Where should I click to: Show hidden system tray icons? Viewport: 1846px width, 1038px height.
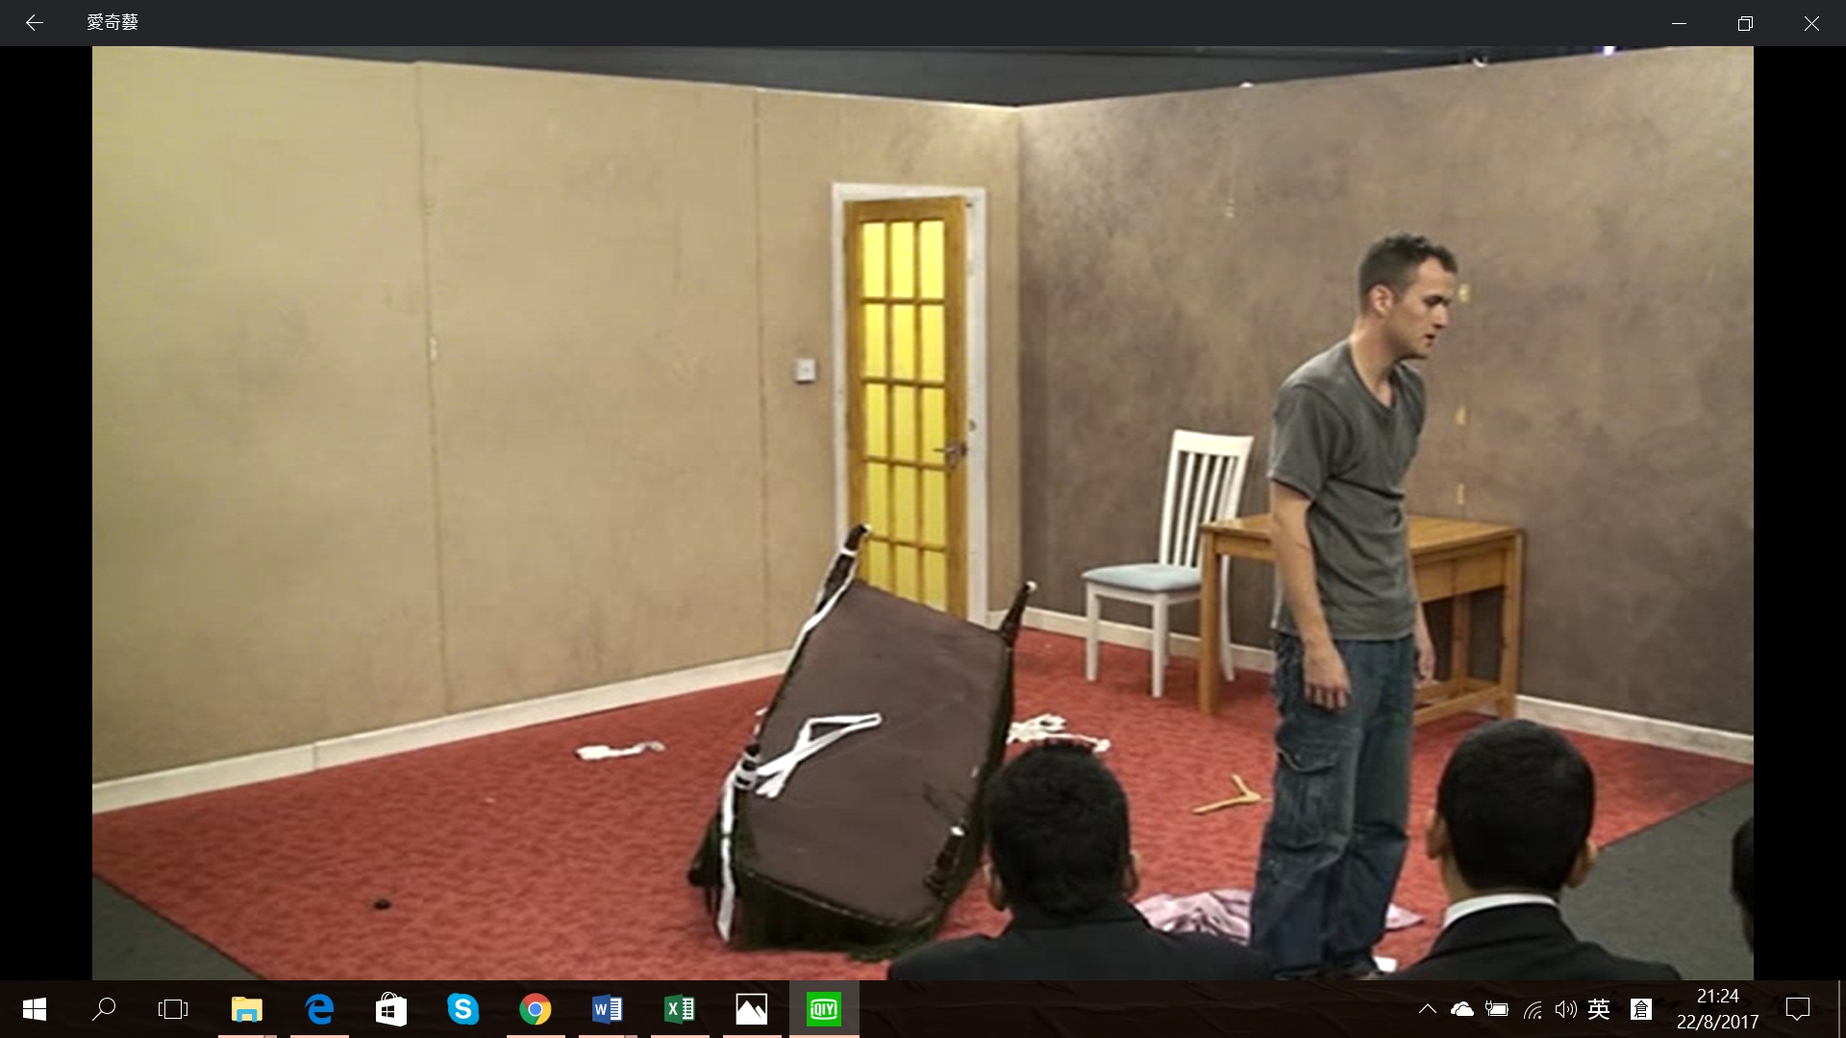[1428, 1009]
